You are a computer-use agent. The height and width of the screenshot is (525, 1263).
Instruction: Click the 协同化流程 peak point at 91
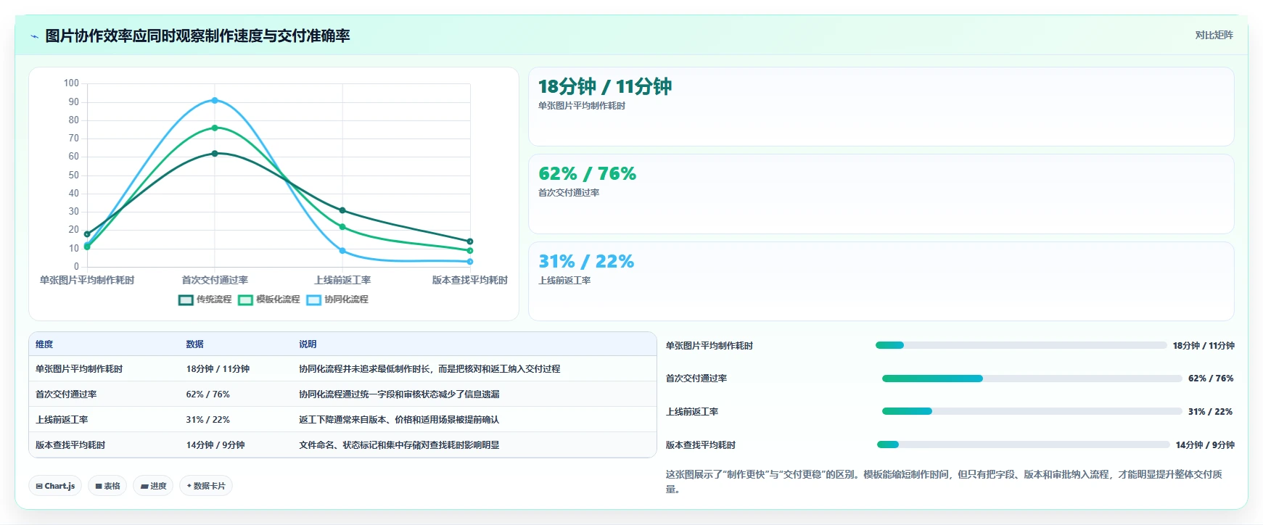point(215,100)
